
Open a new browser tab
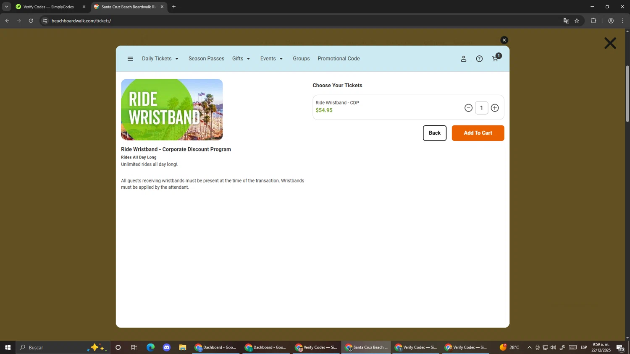click(x=174, y=7)
